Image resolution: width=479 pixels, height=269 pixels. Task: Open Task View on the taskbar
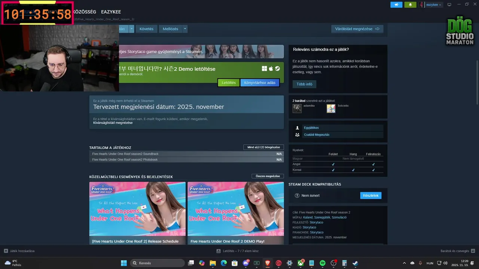pos(191,263)
